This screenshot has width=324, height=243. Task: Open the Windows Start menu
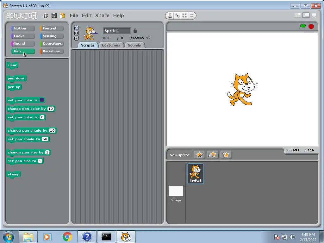coord(9,237)
